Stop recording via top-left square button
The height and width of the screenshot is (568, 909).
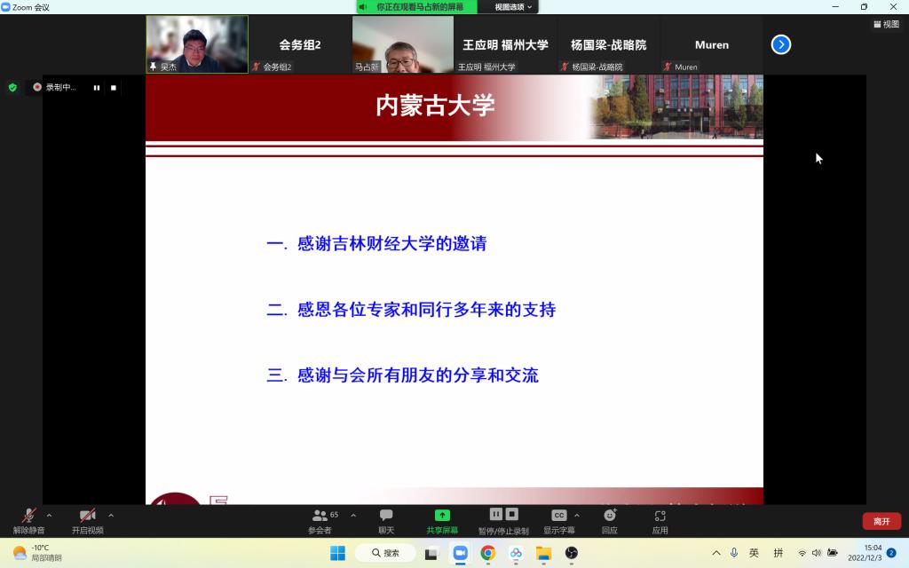113,88
